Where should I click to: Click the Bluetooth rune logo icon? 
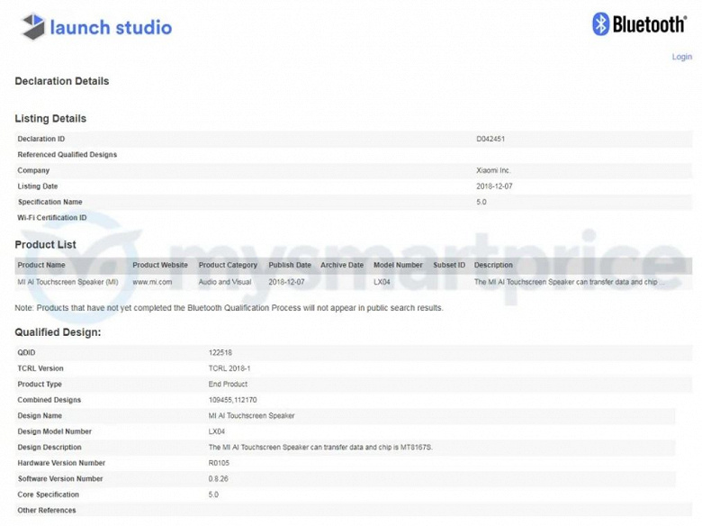point(600,23)
